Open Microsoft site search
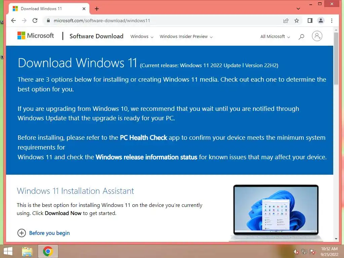Screen dimensions: 344x258 [301, 37]
